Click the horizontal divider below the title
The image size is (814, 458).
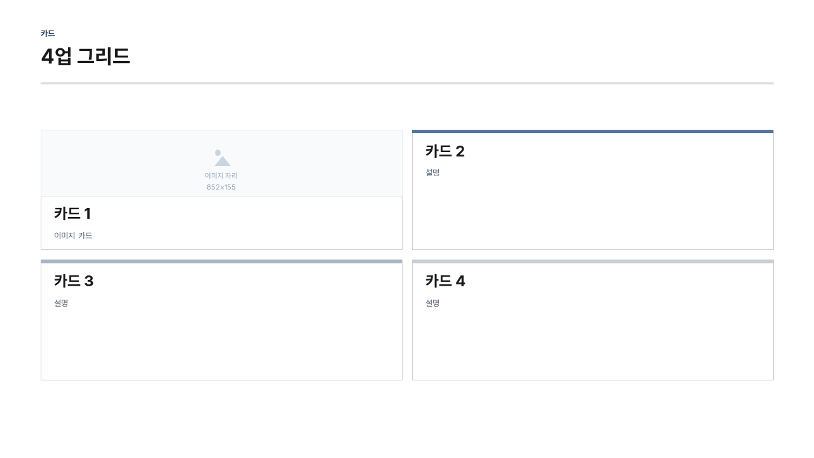[407, 83]
